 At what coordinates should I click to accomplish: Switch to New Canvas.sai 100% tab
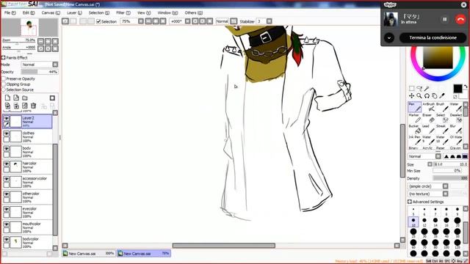(89, 254)
